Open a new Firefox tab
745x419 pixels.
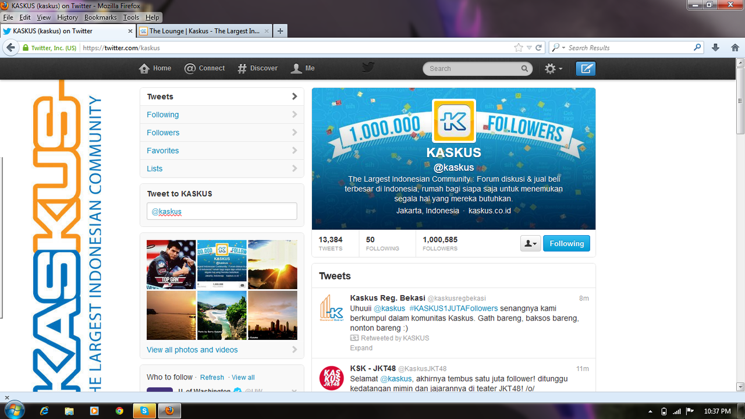280,31
